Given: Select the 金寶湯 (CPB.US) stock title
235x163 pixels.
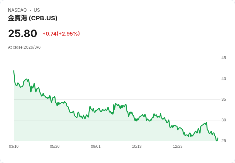Looking at the screenshot, I should 33,18.
